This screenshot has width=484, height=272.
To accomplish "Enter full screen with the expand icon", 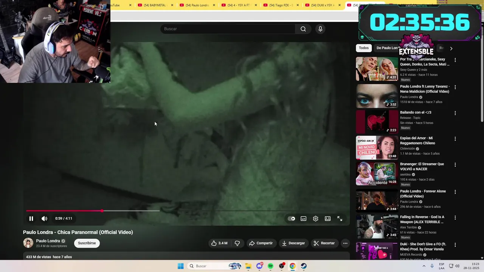I will tap(340, 218).
